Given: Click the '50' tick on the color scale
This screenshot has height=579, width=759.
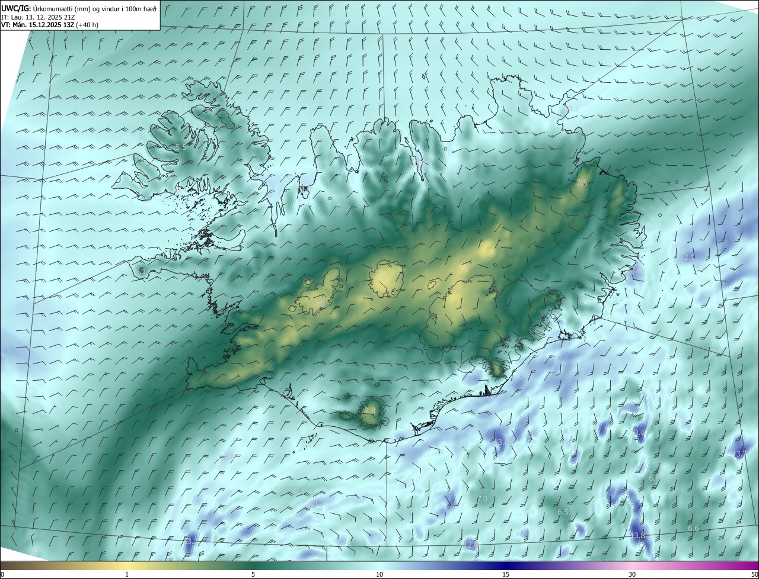Looking at the screenshot, I should pos(754,574).
